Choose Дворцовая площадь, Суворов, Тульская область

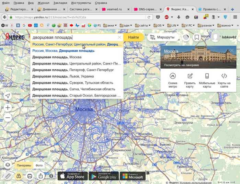[77, 83]
